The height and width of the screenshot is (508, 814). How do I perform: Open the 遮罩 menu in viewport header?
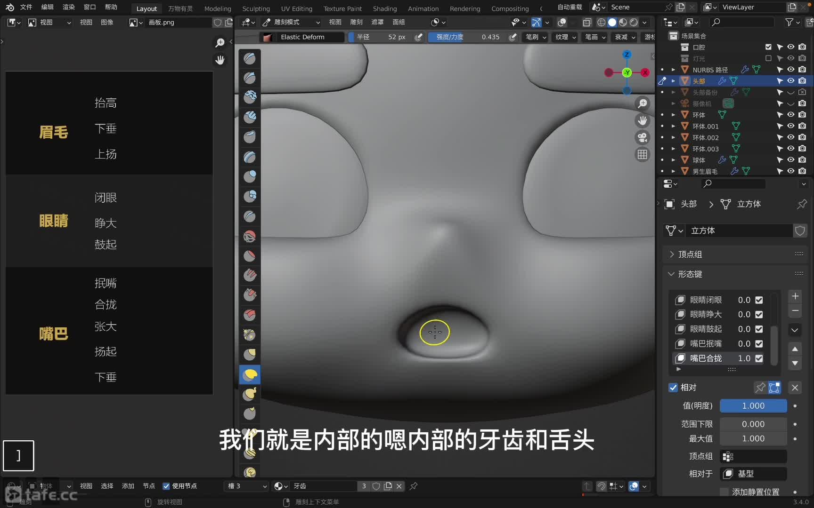(377, 22)
